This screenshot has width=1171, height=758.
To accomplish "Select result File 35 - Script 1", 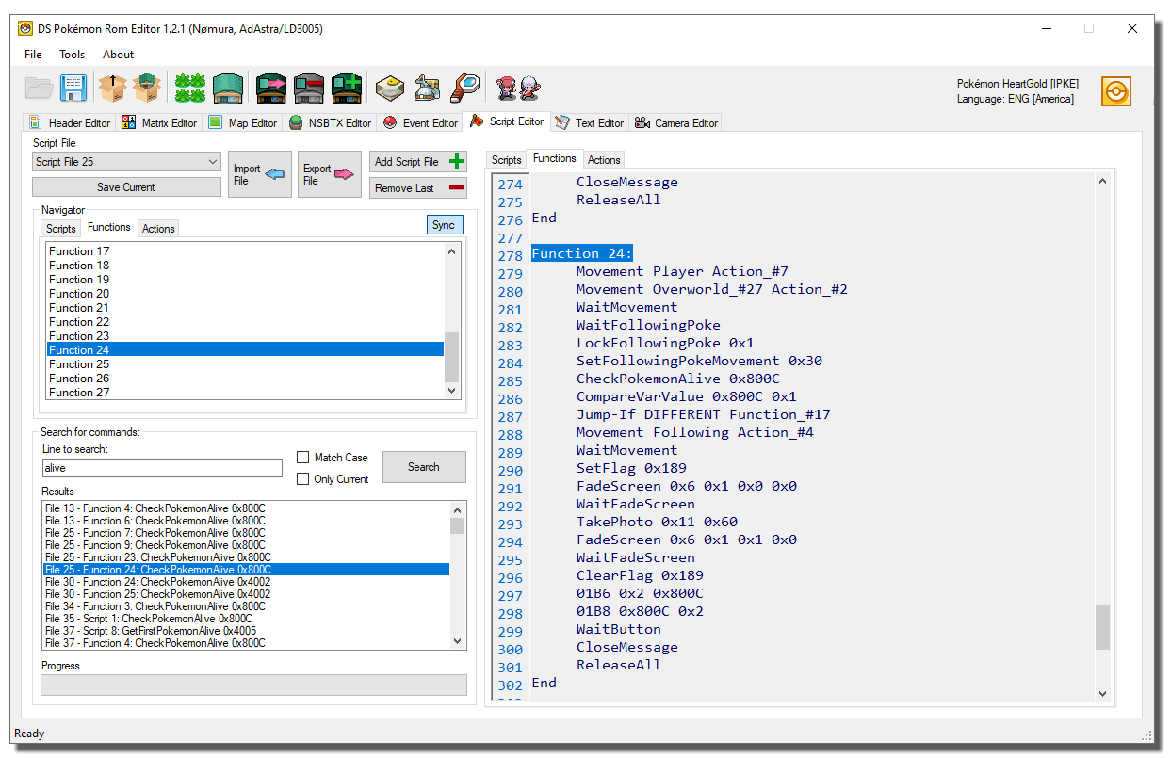I will tap(247, 619).
